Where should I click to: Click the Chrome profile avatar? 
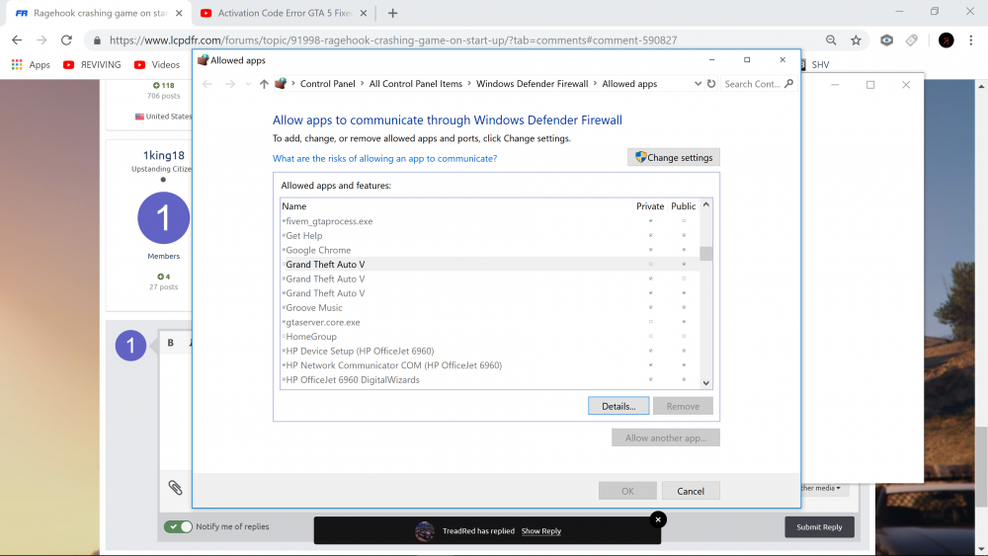(946, 40)
